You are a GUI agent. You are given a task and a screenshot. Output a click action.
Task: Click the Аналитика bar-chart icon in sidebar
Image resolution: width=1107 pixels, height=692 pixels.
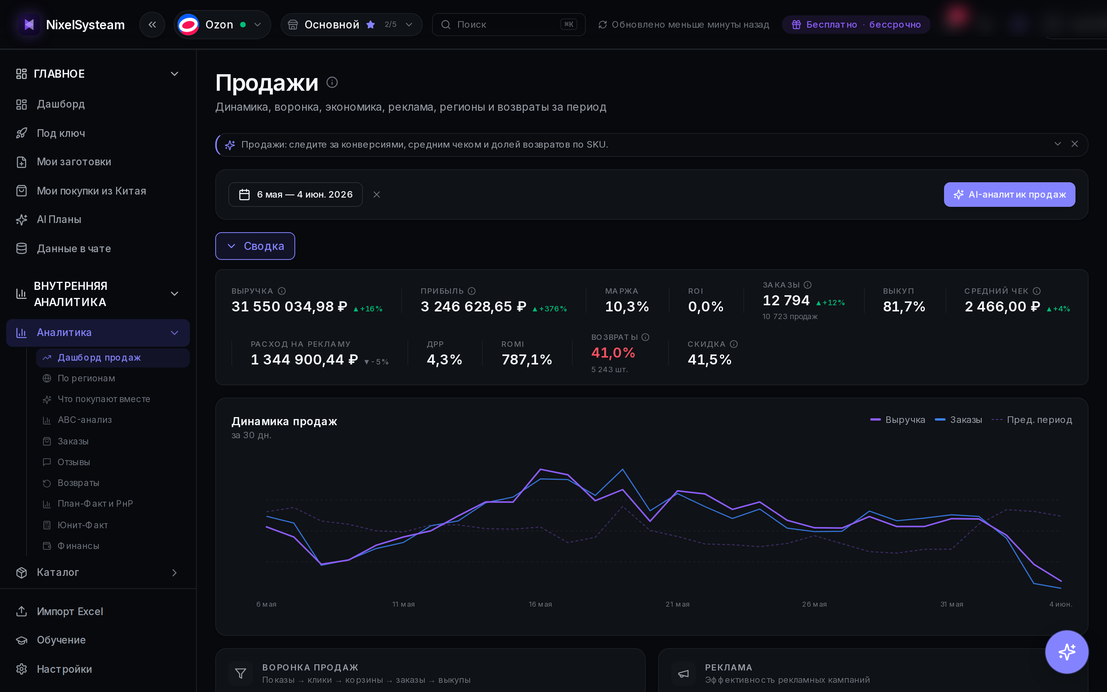pyautogui.click(x=22, y=333)
